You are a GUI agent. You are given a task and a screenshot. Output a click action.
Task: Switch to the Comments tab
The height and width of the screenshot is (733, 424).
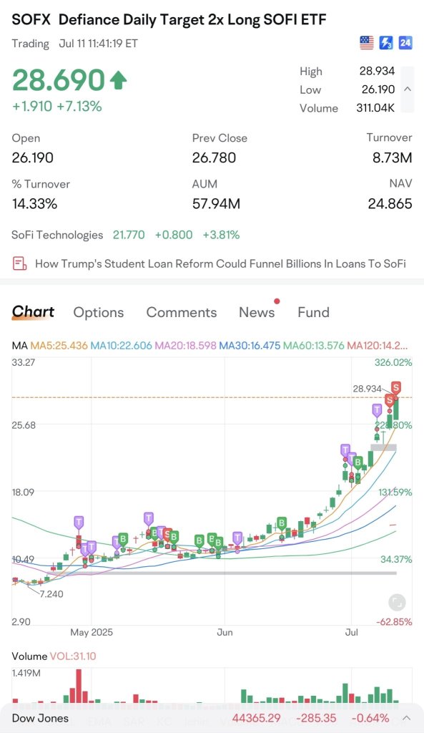(182, 312)
